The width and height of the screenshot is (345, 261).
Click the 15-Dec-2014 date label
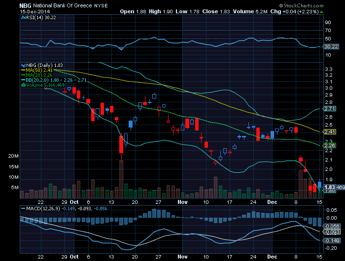[x=35, y=12]
